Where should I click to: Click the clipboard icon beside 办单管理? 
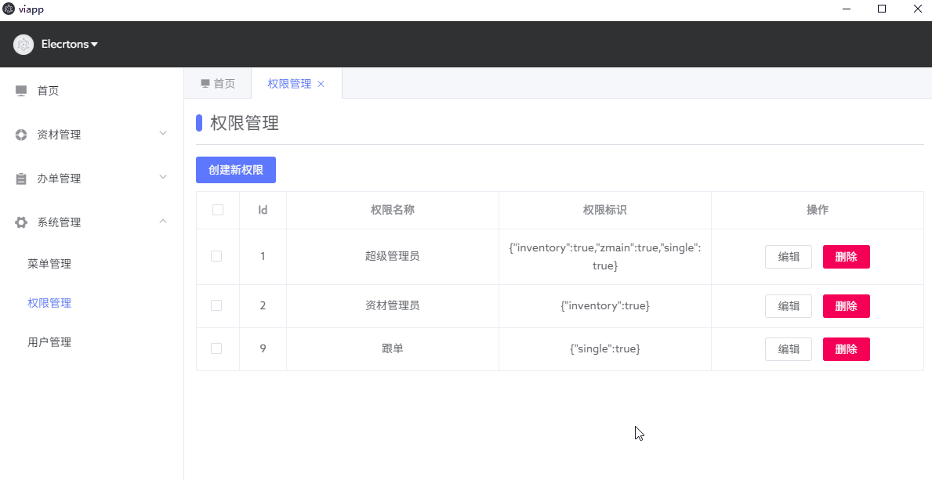click(20, 178)
